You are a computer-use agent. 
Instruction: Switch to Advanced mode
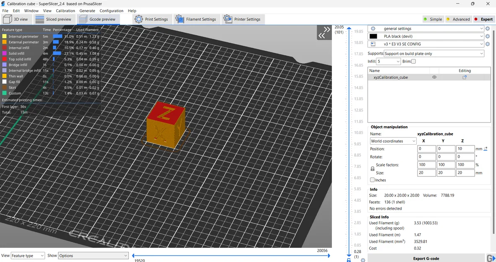coord(458,19)
